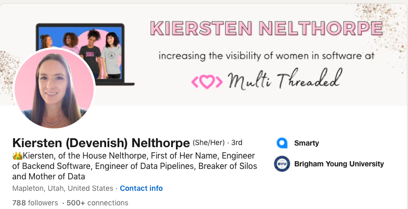
Task: Open the Smarty company name link
Action: (307, 143)
